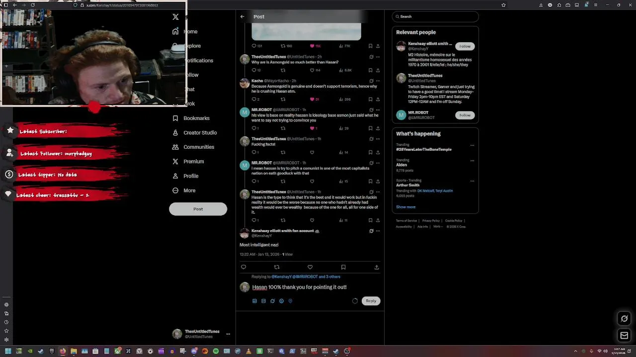Open options for #28YearsLaterTheBoneTemple trend
This screenshot has height=357, width=636.
[x=472, y=145]
